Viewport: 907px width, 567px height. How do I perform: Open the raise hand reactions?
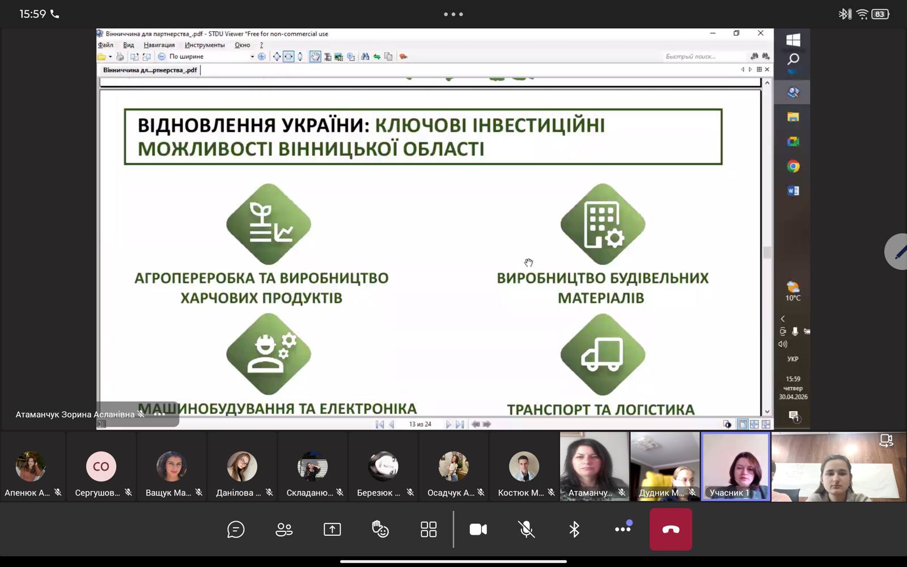pyautogui.click(x=380, y=530)
